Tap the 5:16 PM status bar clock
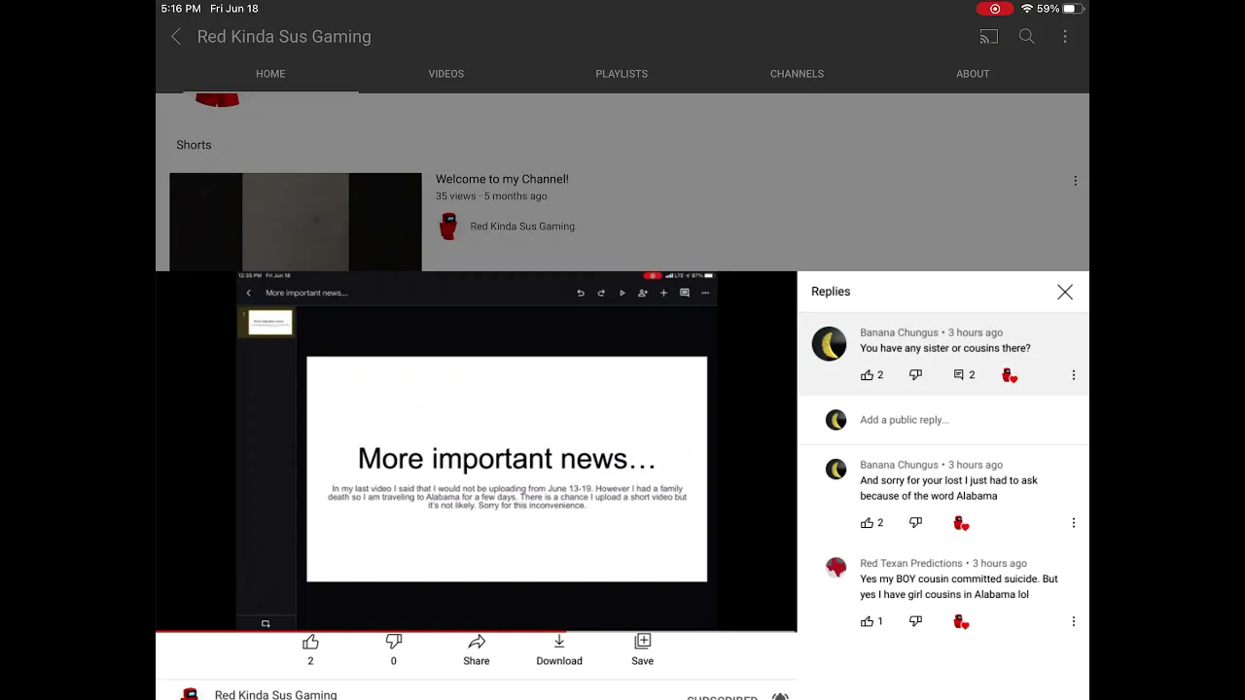Image resolution: width=1245 pixels, height=700 pixels. [181, 9]
